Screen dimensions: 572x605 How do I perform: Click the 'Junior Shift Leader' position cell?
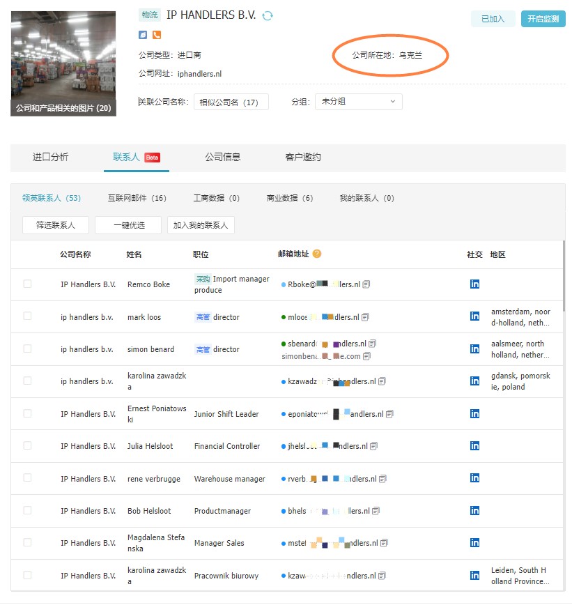click(x=226, y=414)
